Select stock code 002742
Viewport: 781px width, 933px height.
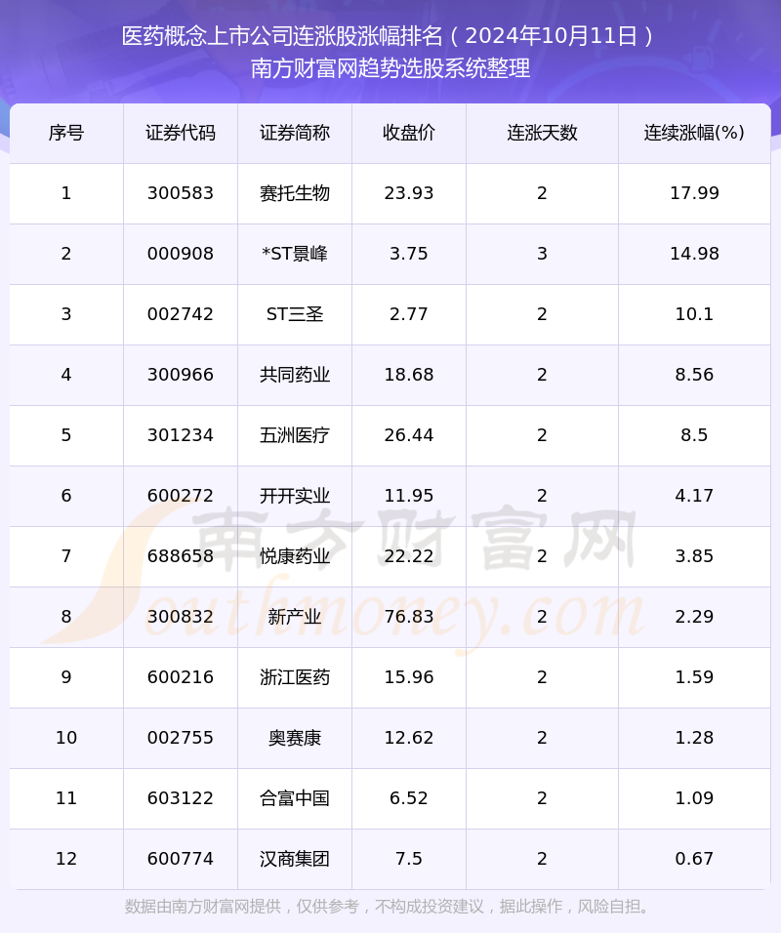[181, 314]
